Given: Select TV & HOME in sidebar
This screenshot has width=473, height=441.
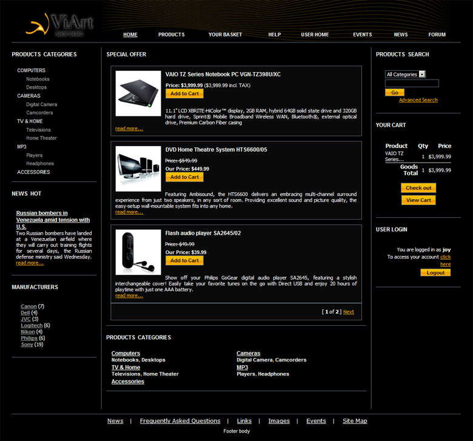Looking at the screenshot, I should pyautogui.click(x=30, y=121).
